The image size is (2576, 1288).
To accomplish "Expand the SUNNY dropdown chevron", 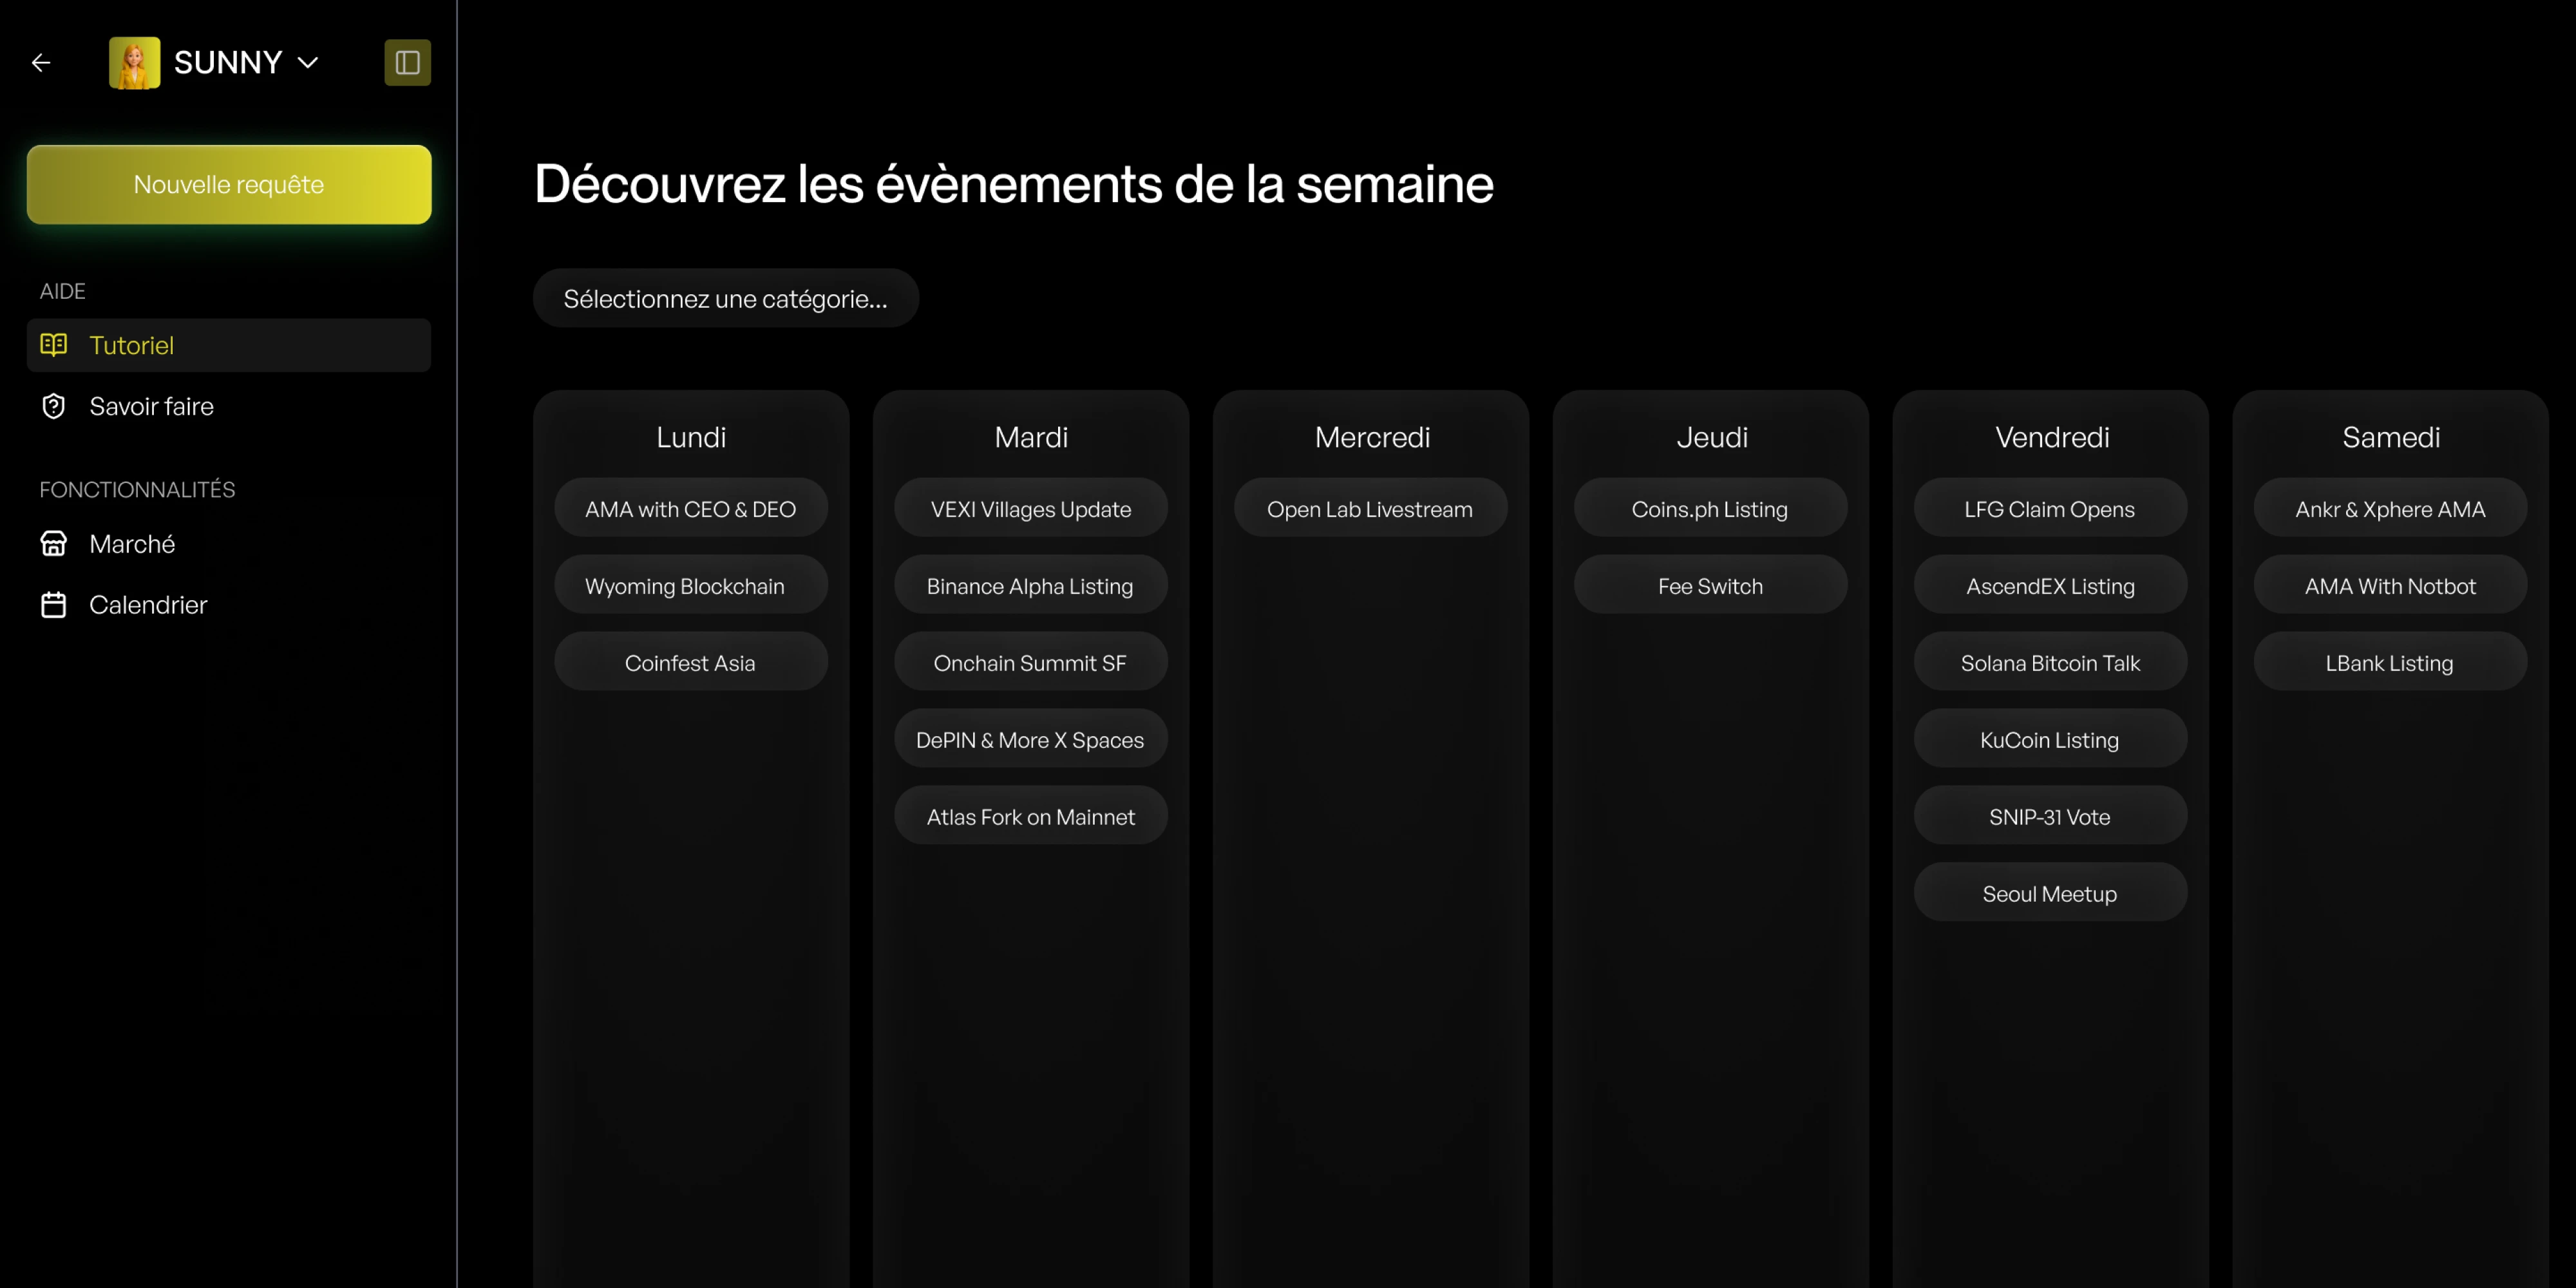I will [308, 63].
